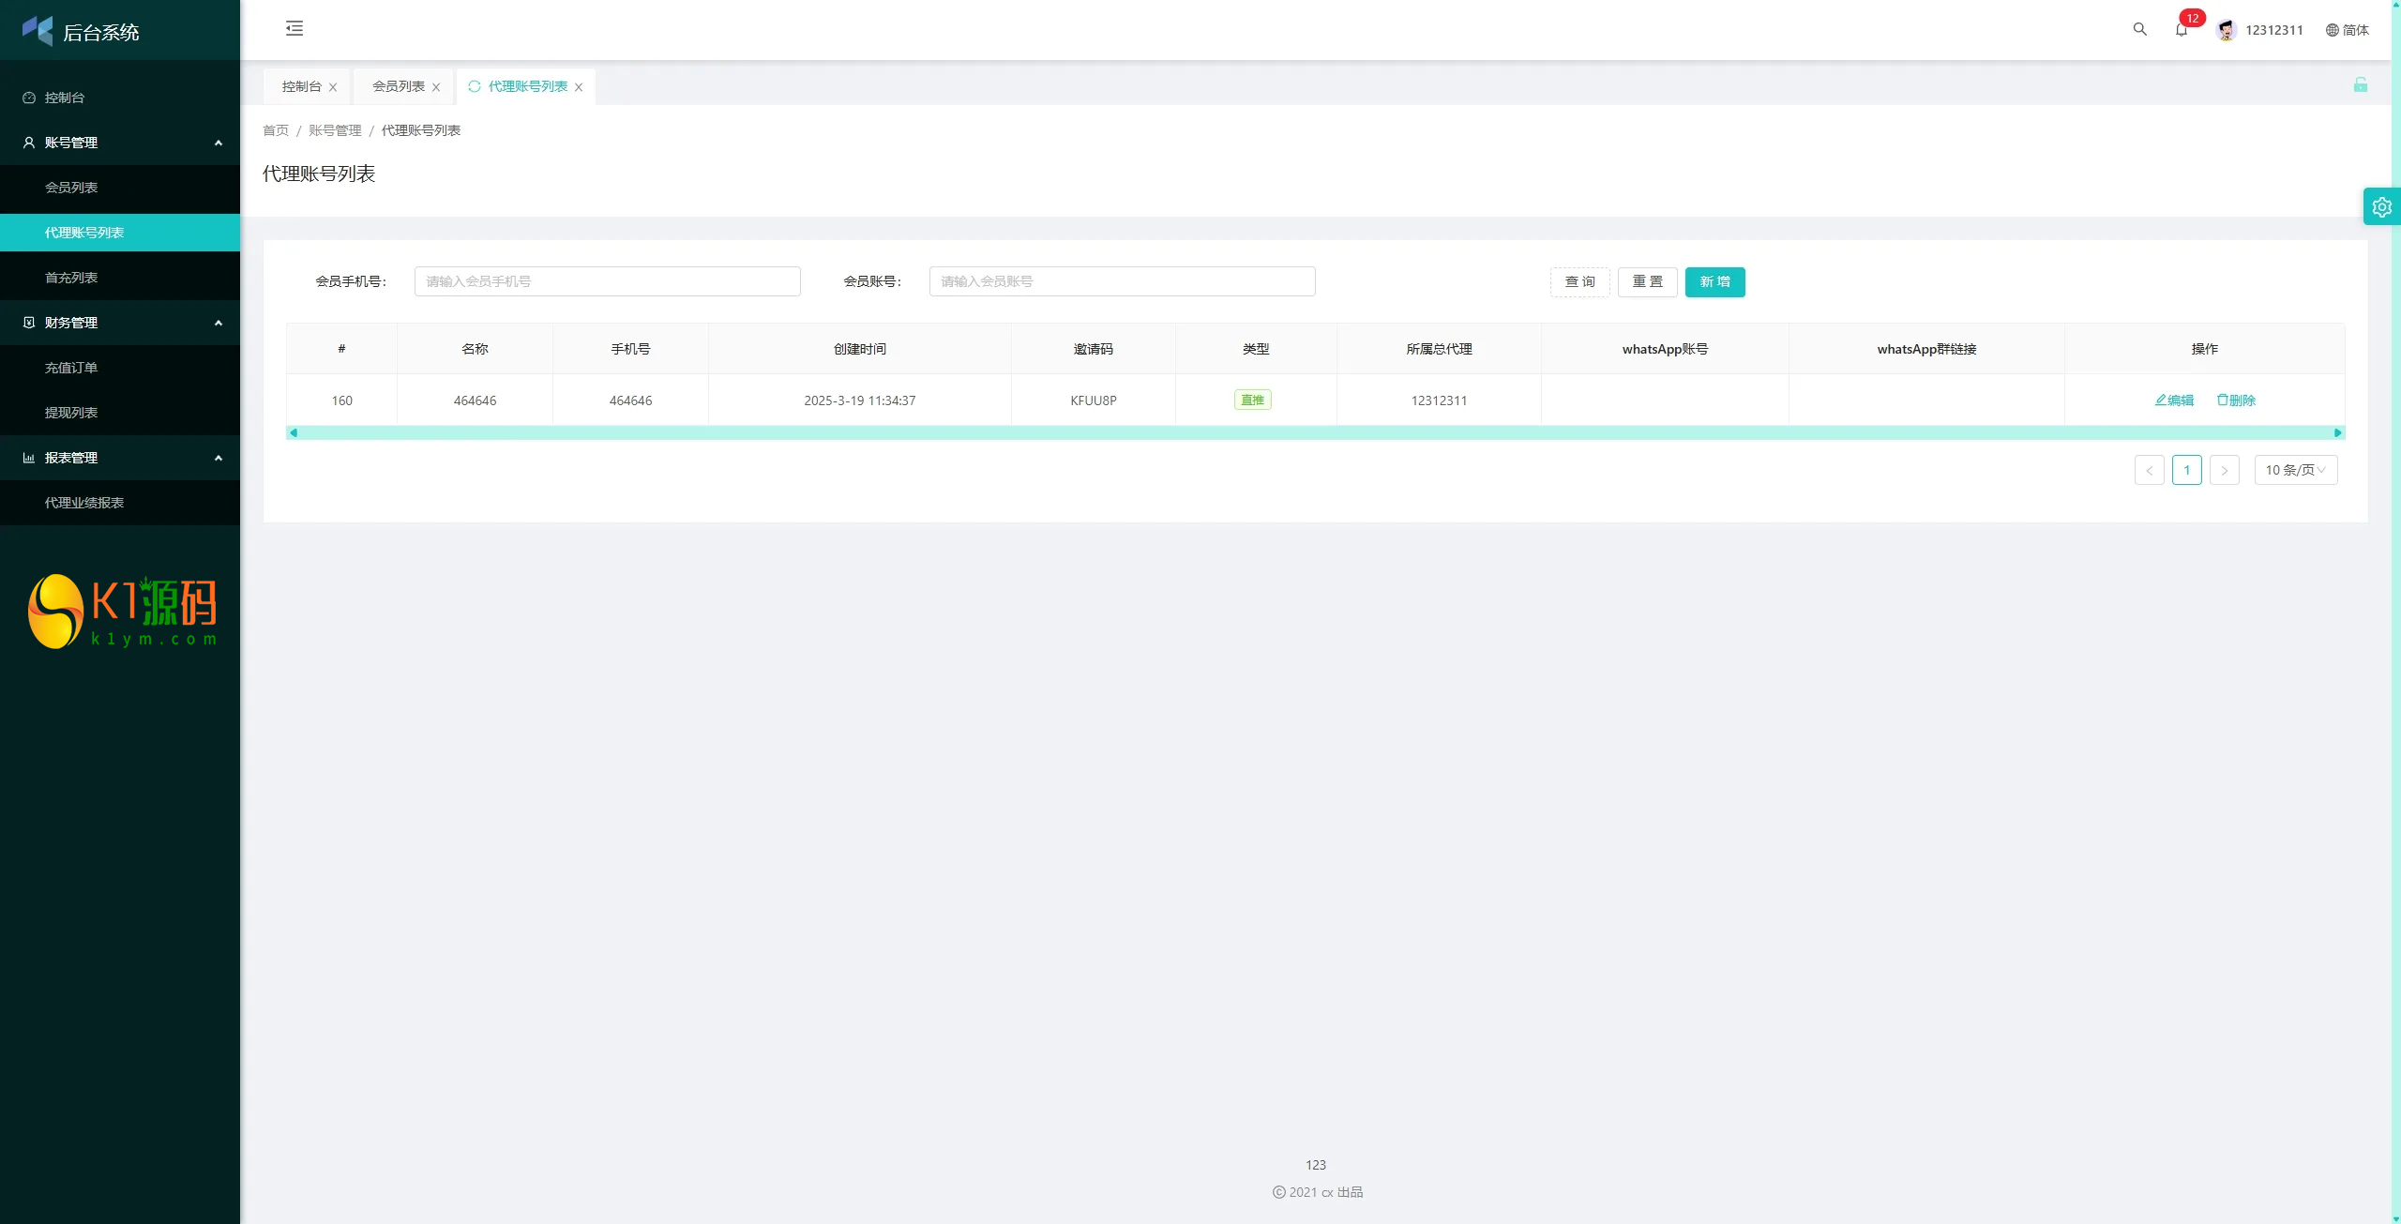Viewport: 2401px width, 1224px height.
Task: Open the header search magnifier icon
Action: (x=2139, y=29)
